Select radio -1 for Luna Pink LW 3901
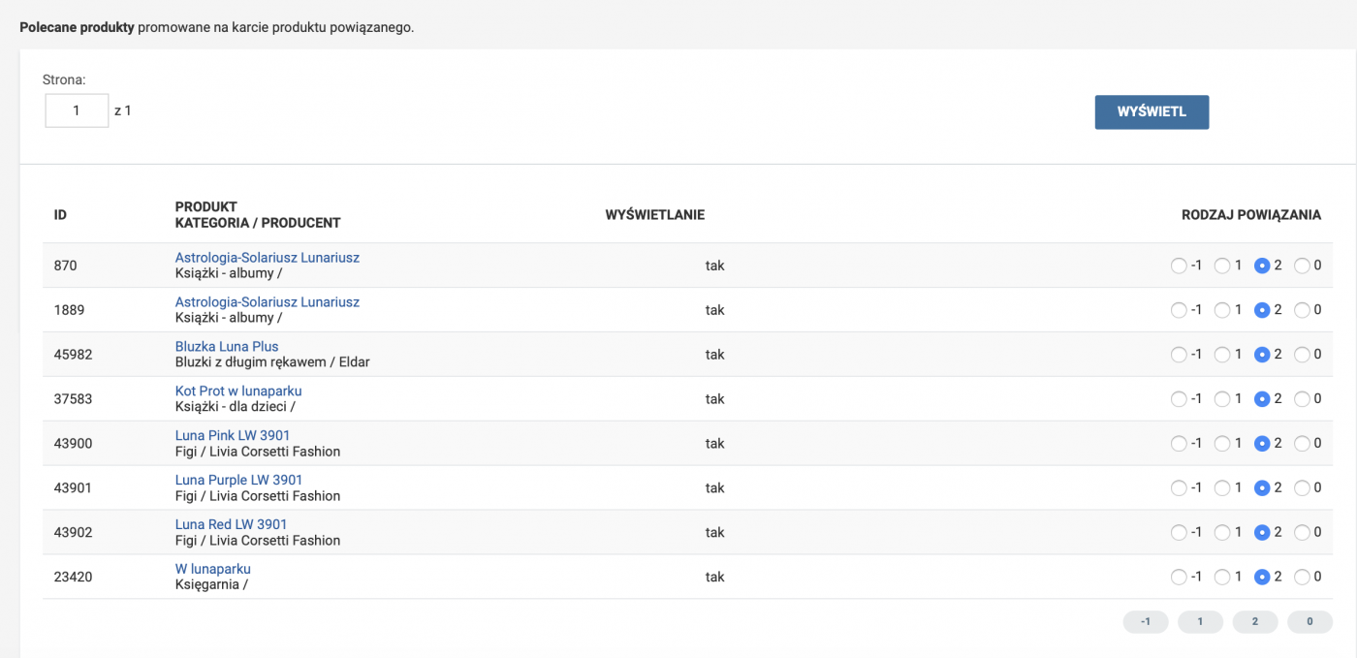Viewport: 1357px width, 658px height. click(x=1179, y=444)
